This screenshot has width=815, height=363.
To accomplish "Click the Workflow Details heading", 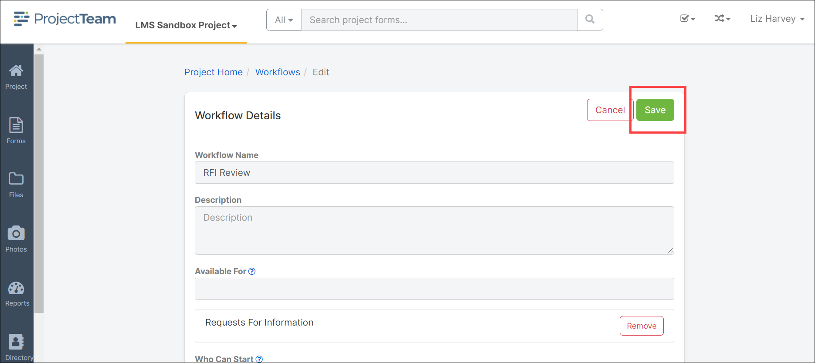I will [238, 115].
